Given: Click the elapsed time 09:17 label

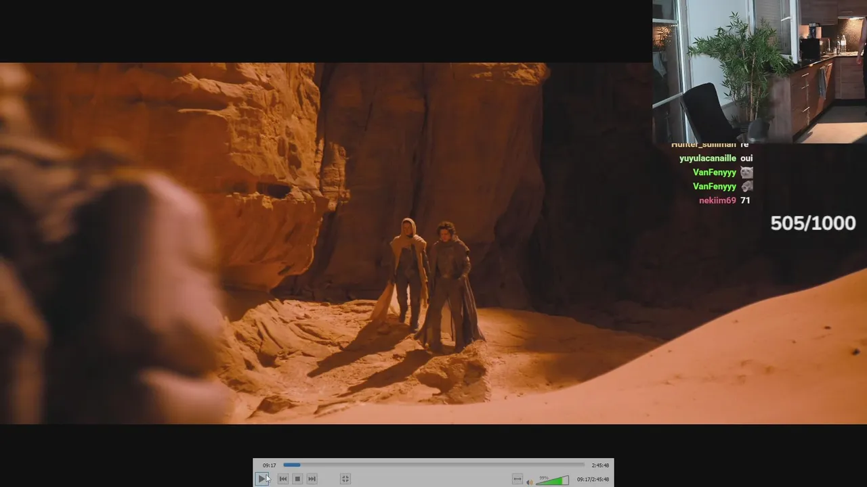Looking at the screenshot, I should tap(270, 465).
